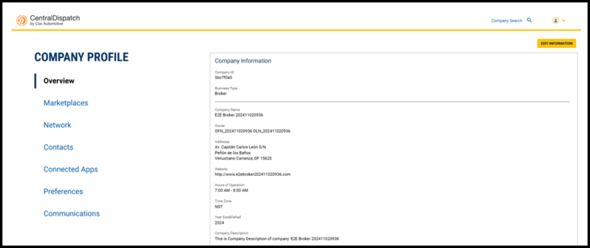Click the company name E2E Broker 202411020936
Image resolution: width=590 pixels, height=248 pixels.
point(238,115)
